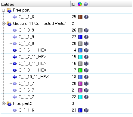Open the gray color swatch for C_^_2_9
Image resolution: width=133 pixels, height=117 pixels.
tap(80, 44)
